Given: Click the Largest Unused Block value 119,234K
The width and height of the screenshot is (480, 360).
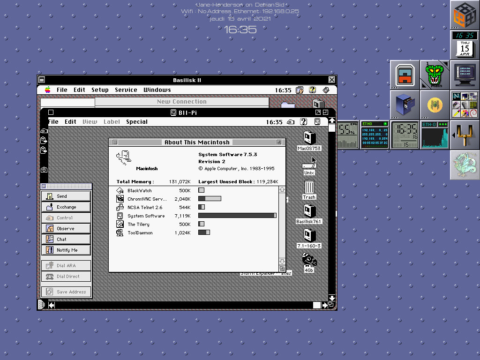Looking at the screenshot, I should point(268,182).
